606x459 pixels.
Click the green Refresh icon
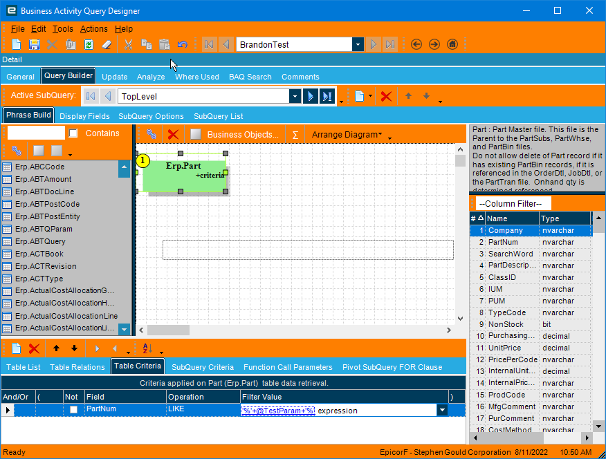[89, 44]
